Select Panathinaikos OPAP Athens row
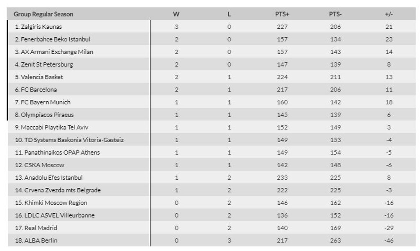The image size is (420, 251). tap(57, 153)
